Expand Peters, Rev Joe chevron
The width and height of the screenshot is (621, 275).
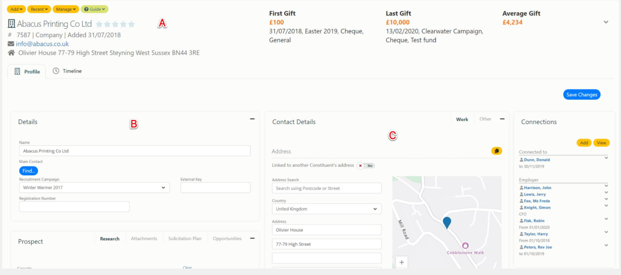(606, 245)
